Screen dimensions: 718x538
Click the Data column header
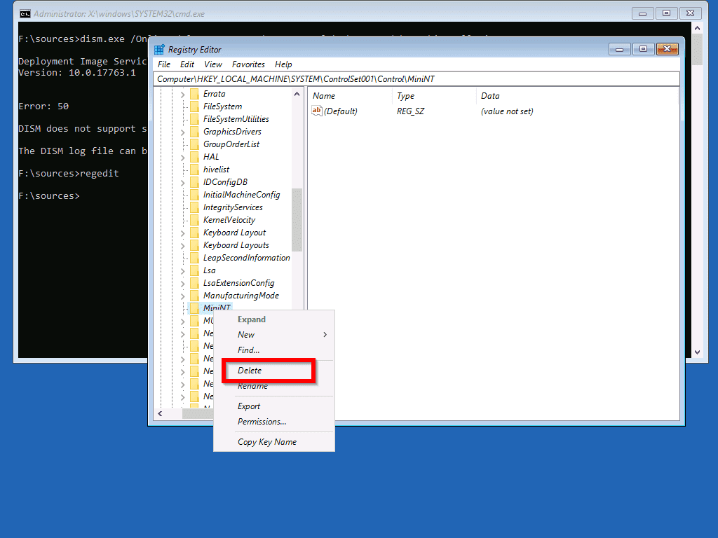[x=490, y=96]
